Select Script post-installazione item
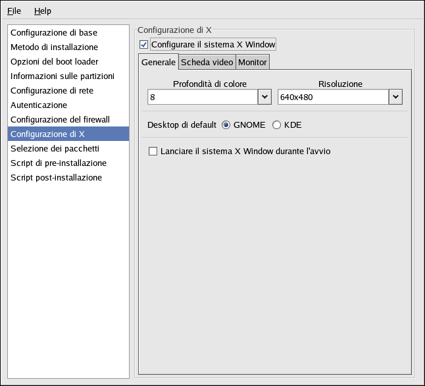 click(56, 178)
